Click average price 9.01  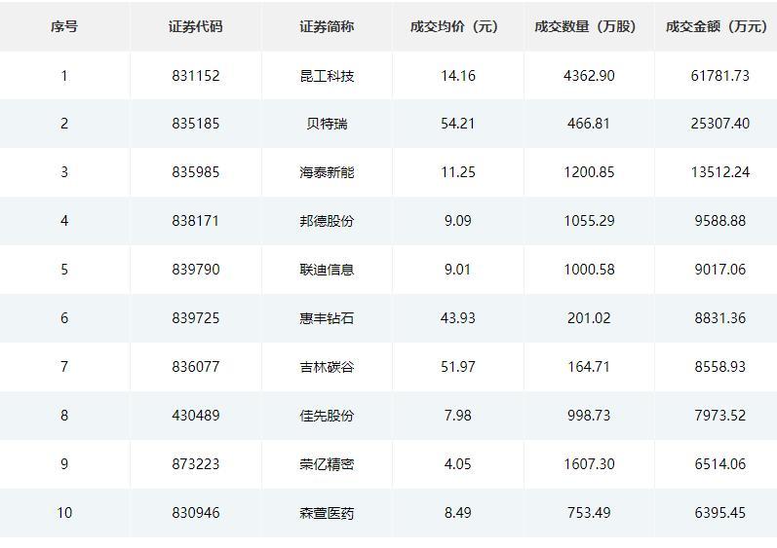click(458, 270)
